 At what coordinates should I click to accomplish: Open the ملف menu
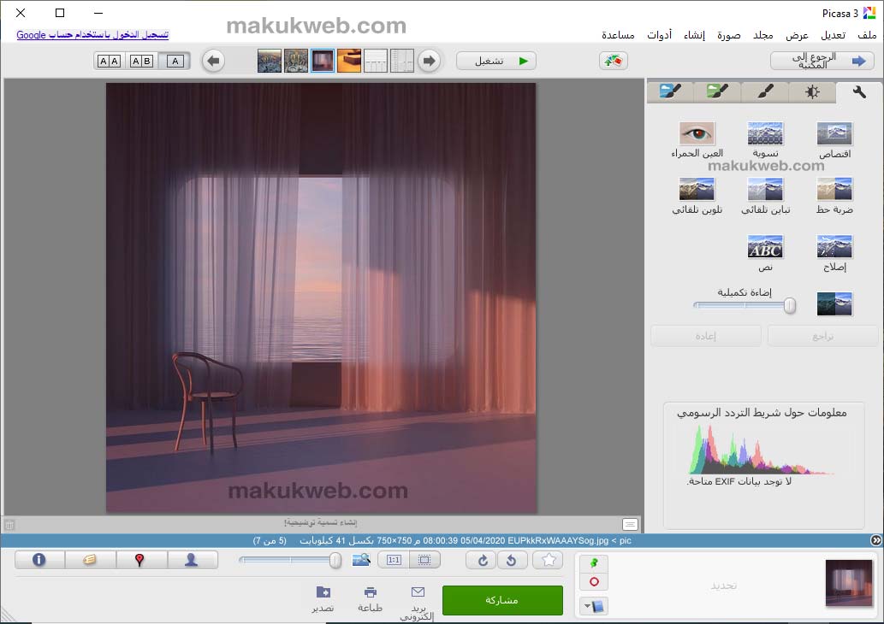[867, 35]
